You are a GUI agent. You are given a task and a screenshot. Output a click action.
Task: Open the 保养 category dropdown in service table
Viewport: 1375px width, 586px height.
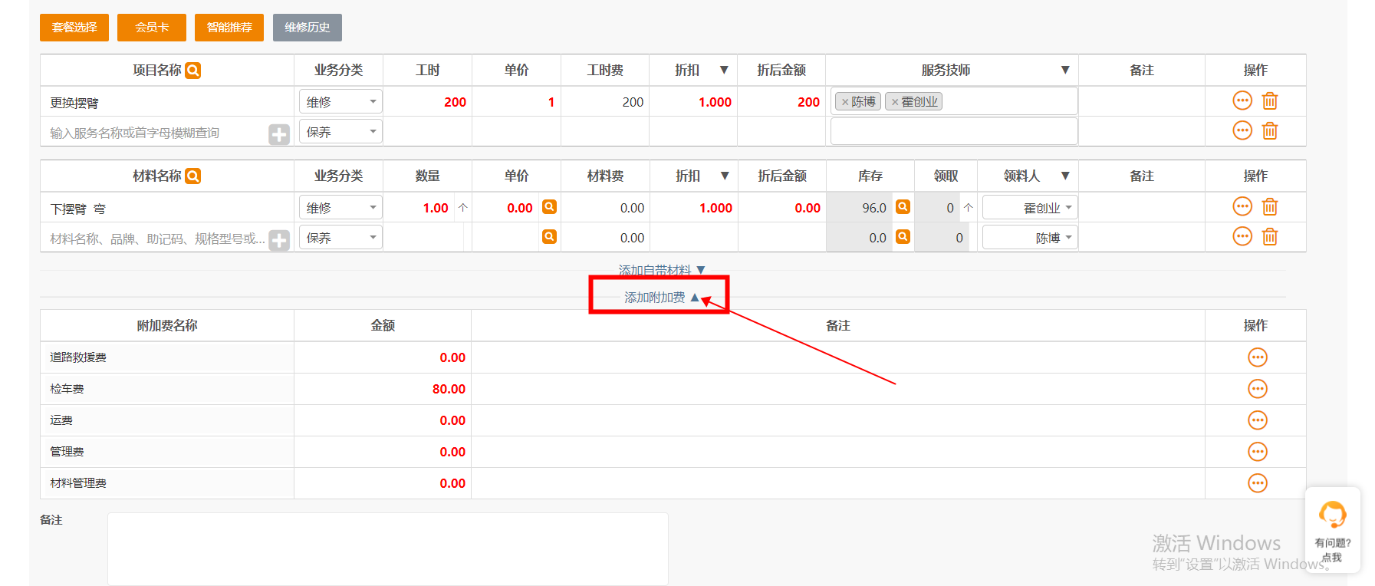340,131
